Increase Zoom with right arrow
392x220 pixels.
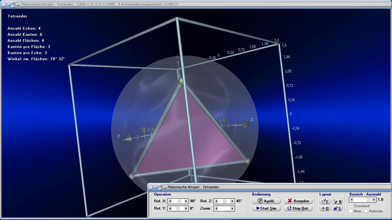point(232,208)
